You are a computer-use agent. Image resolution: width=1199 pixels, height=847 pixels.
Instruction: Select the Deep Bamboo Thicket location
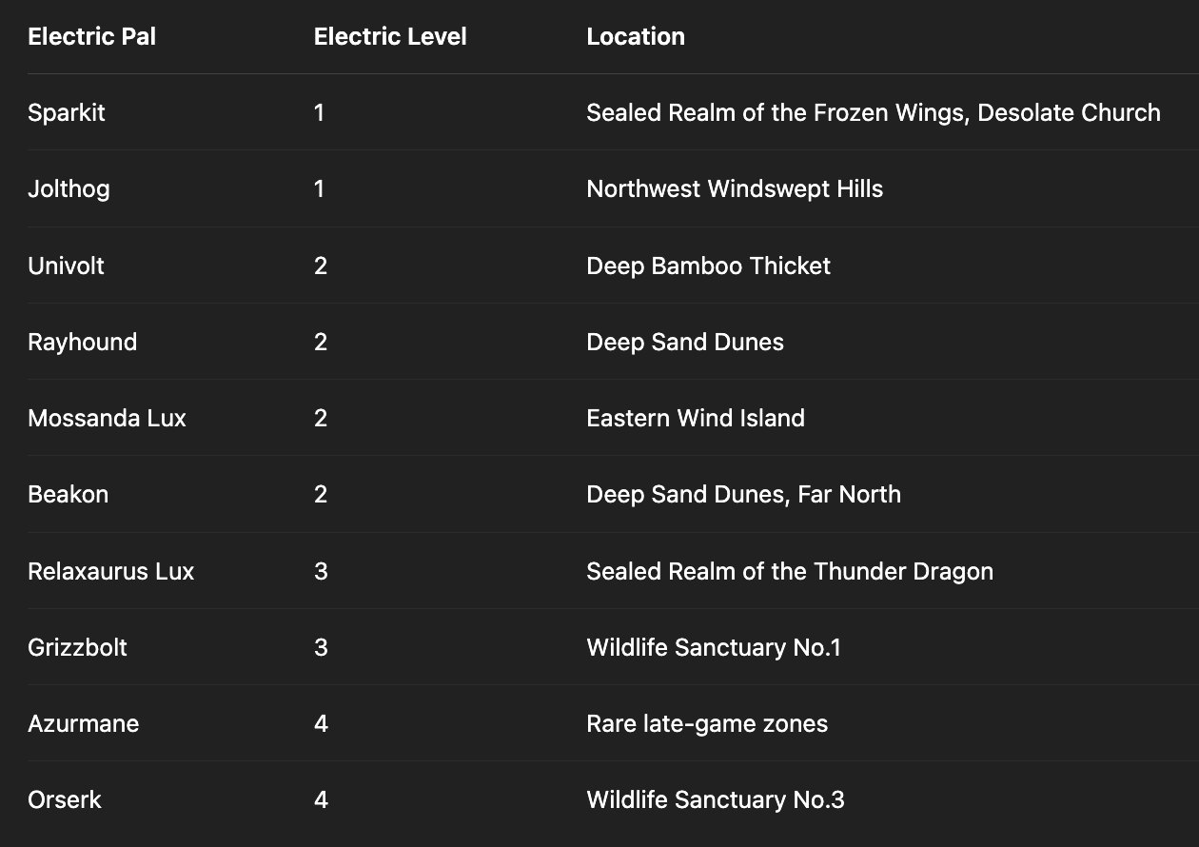pyautogui.click(x=708, y=266)
